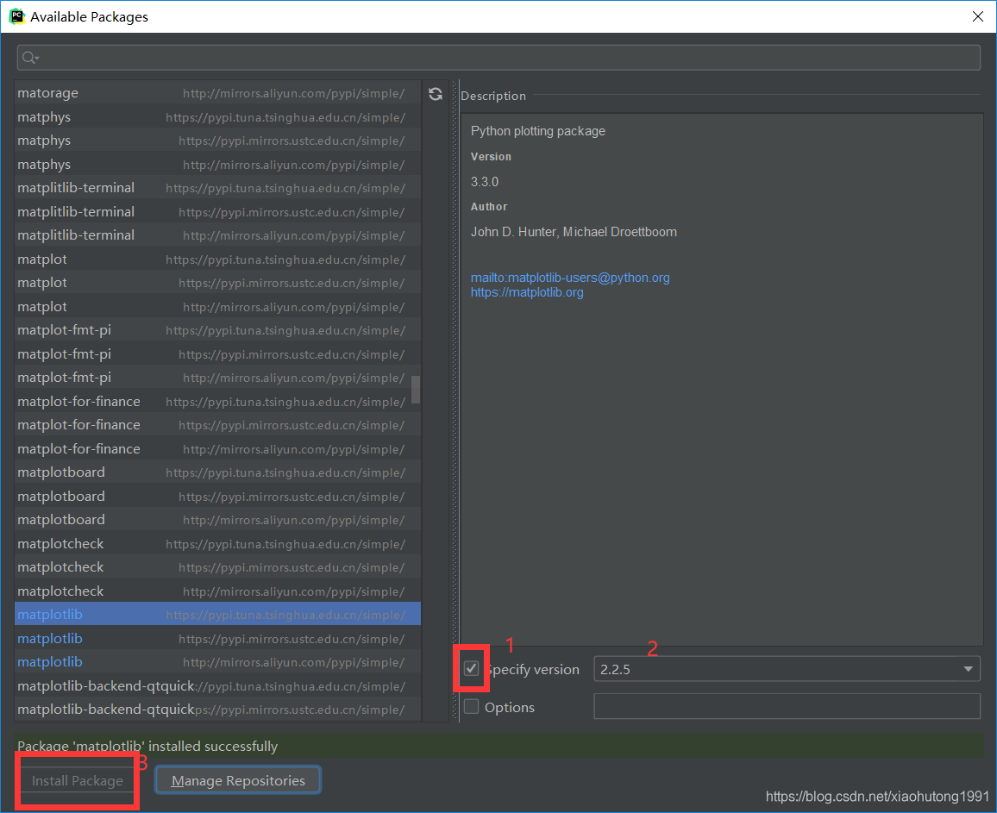Viewport: 997px width, 813px height.
Task: Select matplitlib-terminal from the tsinghua mirror
Action: click(217, 188)
